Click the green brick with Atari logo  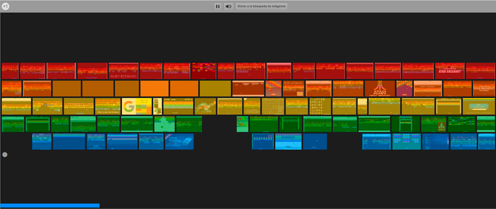click(x=433, y=124)
